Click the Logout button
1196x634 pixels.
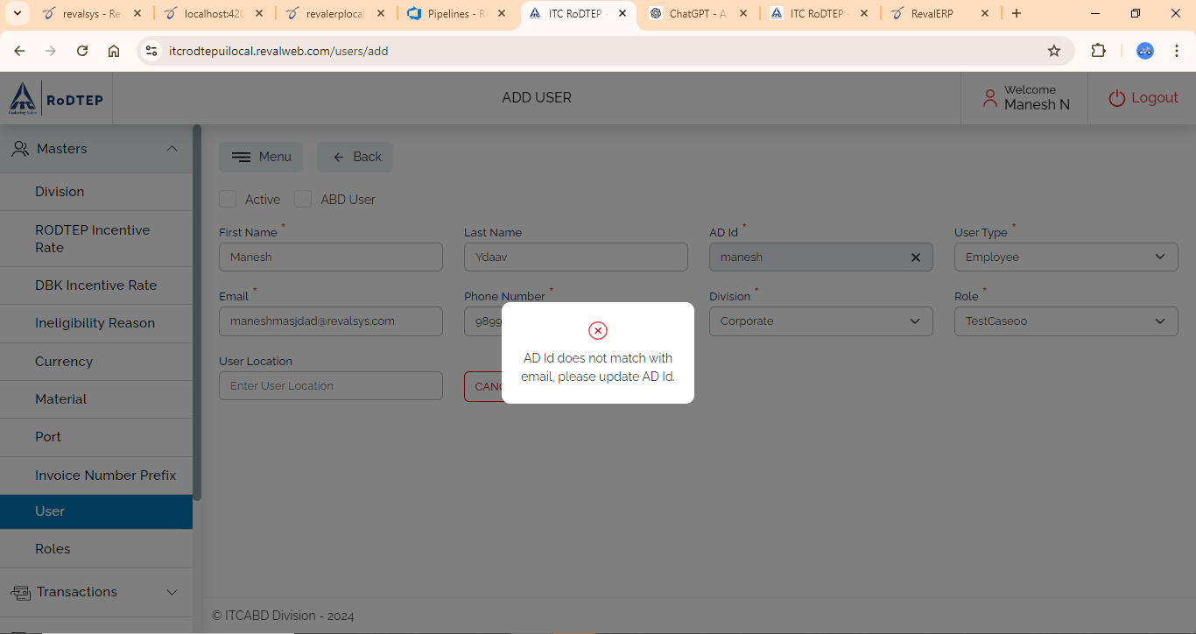point(1143,98)
